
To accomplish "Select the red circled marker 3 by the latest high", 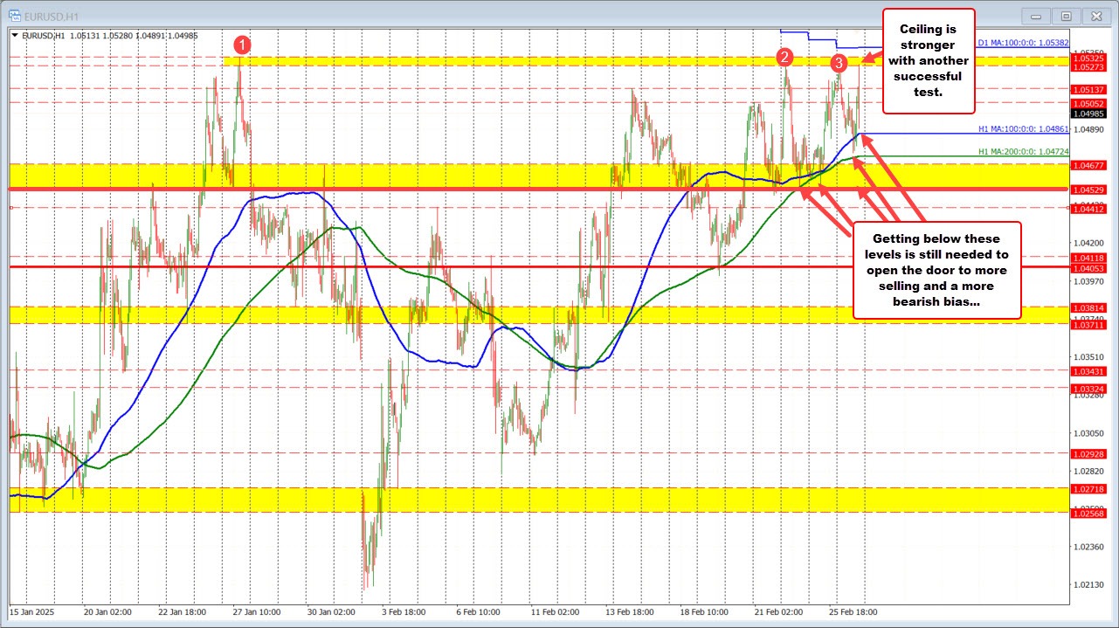I will pyautogui.click(x=839, y=63).
